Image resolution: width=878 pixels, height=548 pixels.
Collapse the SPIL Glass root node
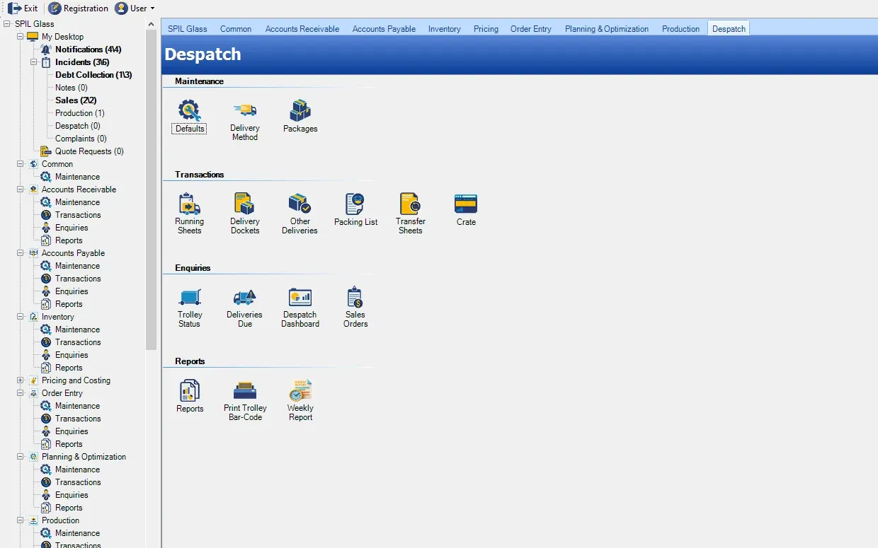pos(7,24)
